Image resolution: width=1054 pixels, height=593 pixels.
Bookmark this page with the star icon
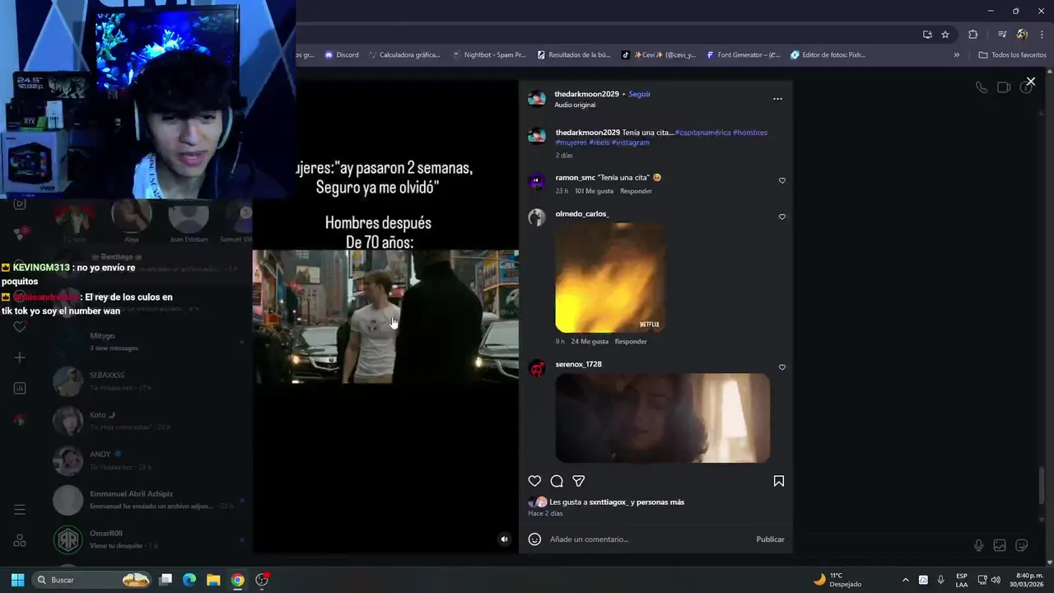945,35
